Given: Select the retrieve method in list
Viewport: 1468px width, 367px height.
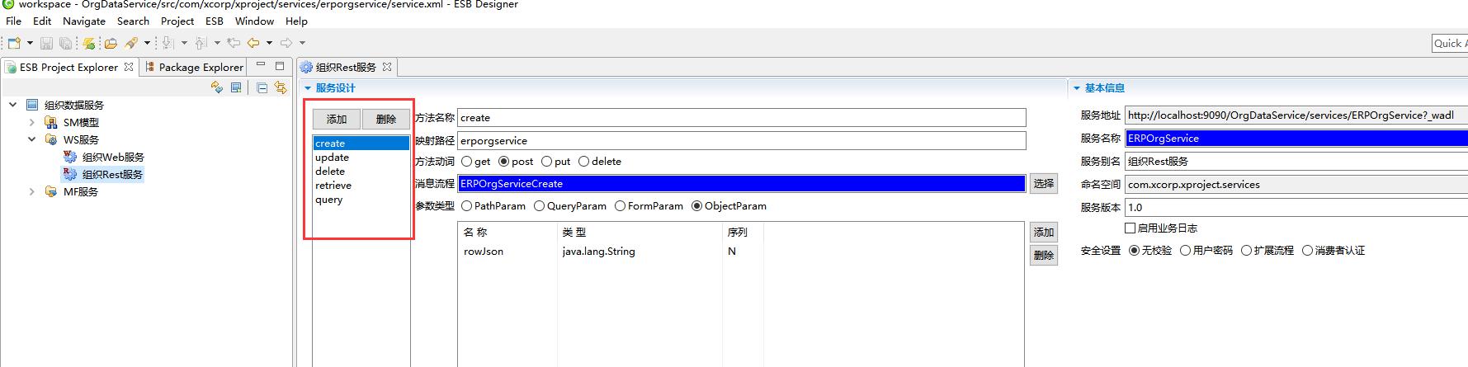Looking at the screenshot, I should coord(333,185).
